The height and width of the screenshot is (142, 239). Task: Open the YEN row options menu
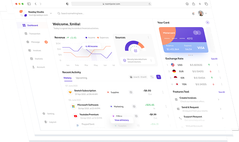(222, 84)
